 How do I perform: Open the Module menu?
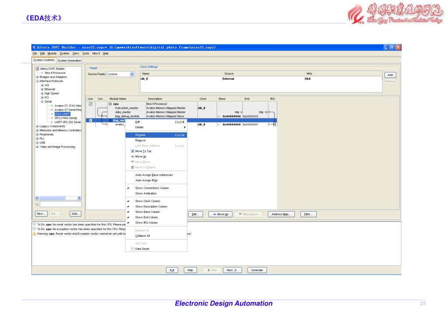52,54
